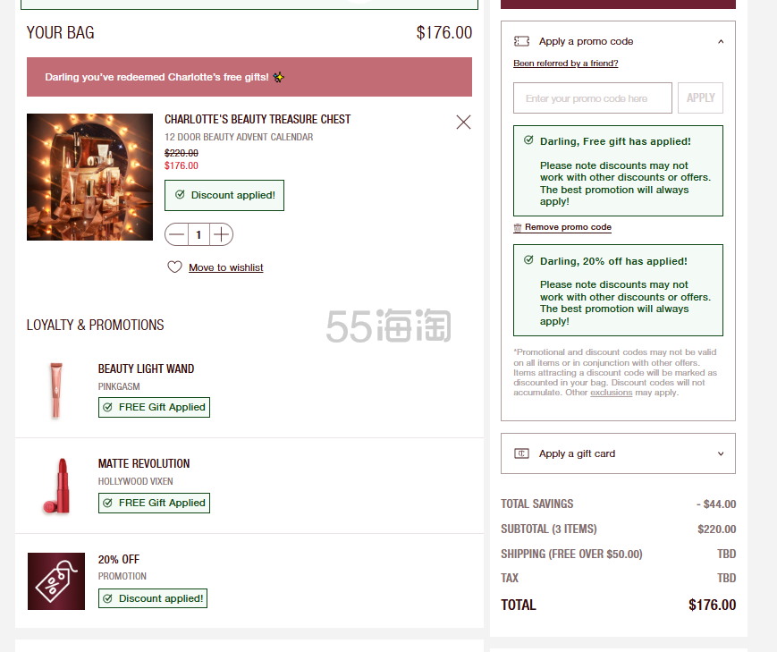Open the Been referred by a friend link
Screen dimensions: 777x652
565,64
